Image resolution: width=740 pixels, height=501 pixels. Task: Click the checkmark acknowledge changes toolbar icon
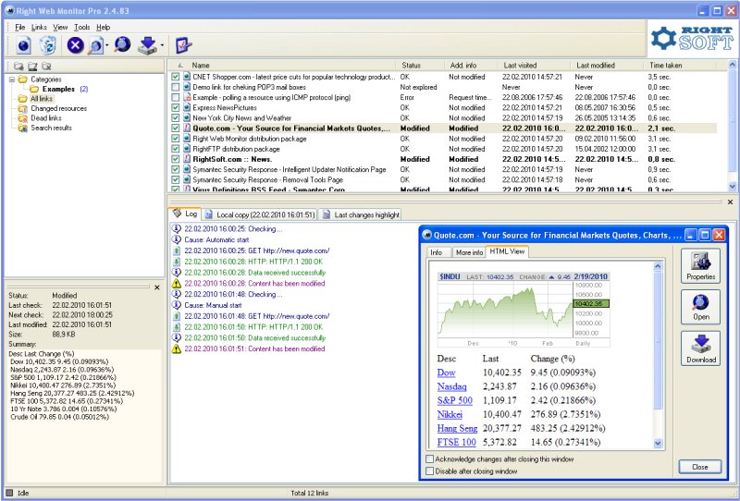183,46
